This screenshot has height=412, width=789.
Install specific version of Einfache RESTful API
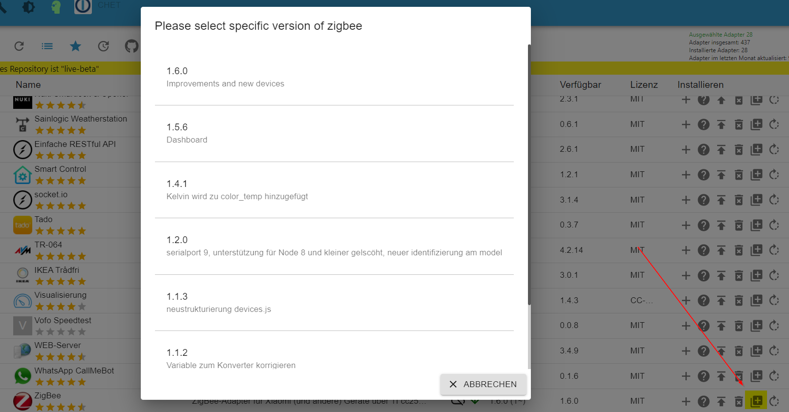click(x=756, y=149)
